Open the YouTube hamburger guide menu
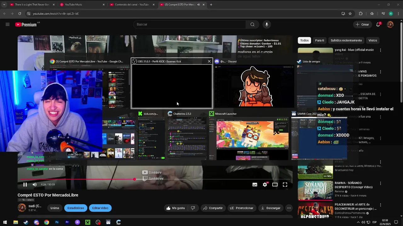Screen dimensions: 403x226 tap(8, 24)
